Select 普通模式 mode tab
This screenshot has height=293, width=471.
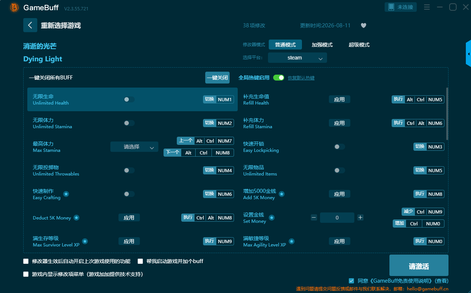(x=285, y=45)
